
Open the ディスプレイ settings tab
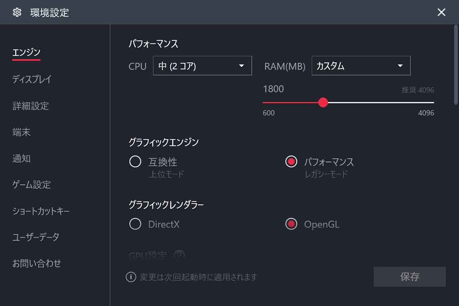(32, 79)
